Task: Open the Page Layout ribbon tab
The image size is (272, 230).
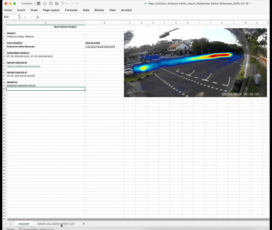Action: coord(51,10)
